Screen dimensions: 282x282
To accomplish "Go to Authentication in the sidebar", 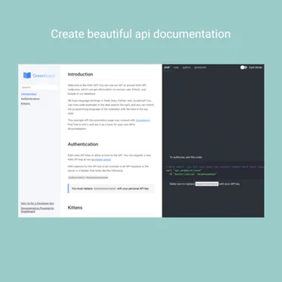I will tap(30, 99).
